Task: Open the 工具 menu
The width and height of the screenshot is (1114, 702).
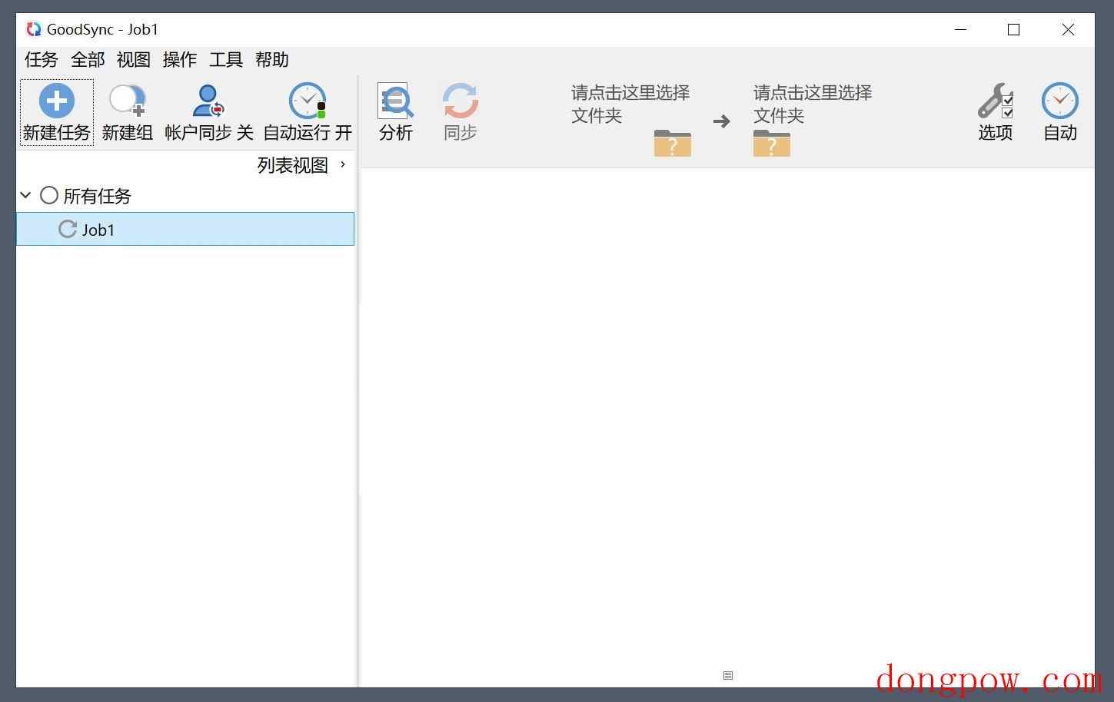Action: coord(226,60)
